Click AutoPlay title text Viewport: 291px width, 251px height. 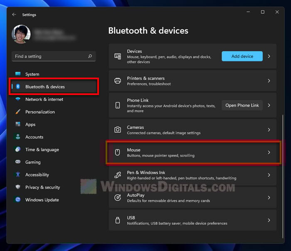[136, 195]
